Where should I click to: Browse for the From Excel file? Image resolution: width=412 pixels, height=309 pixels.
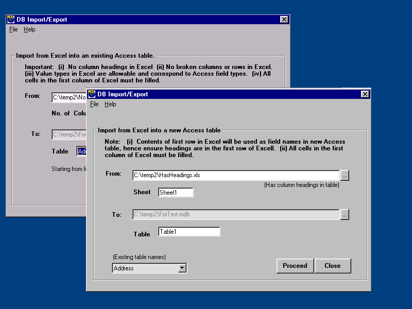pyautogui.click(x=345, y=175)
